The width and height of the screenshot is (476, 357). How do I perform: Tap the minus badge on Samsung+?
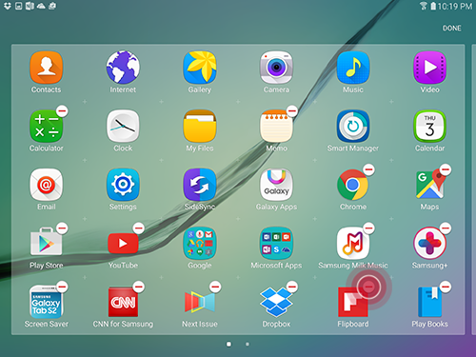coord(446,228)
